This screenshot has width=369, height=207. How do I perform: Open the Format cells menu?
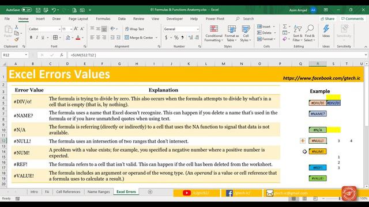[266, 39]
